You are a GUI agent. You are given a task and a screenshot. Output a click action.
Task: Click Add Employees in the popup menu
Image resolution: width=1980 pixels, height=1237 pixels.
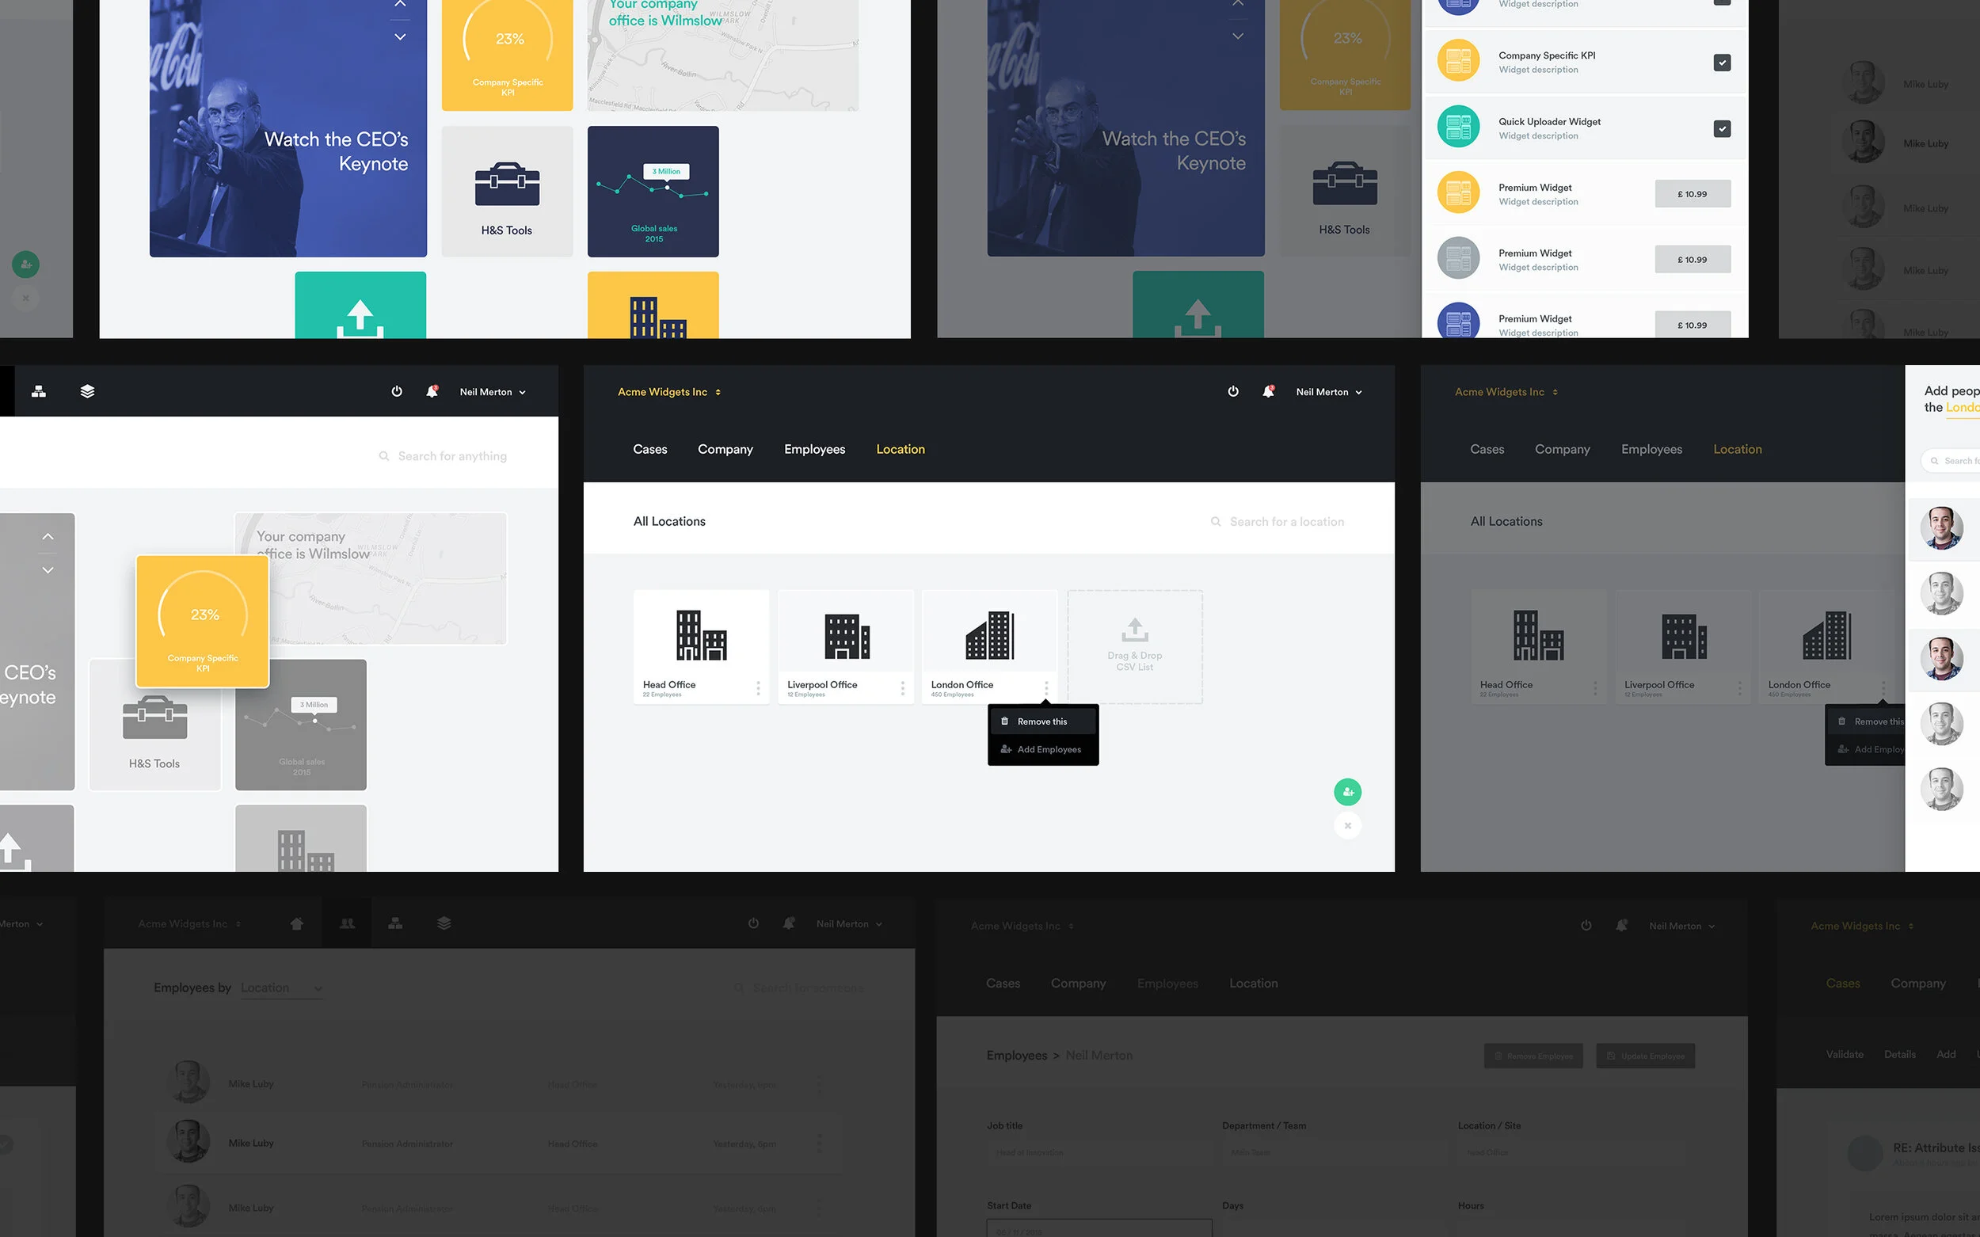(x=1048, y=749)
